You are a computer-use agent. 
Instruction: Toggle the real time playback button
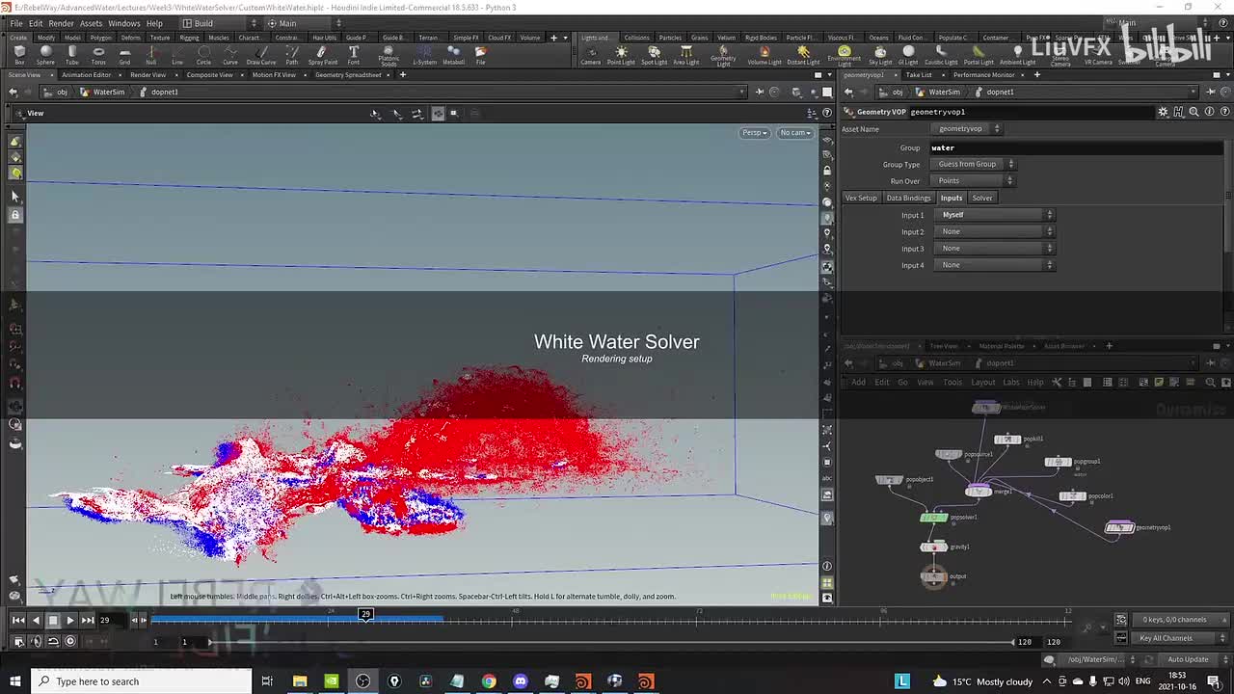(x=69, y=641)
